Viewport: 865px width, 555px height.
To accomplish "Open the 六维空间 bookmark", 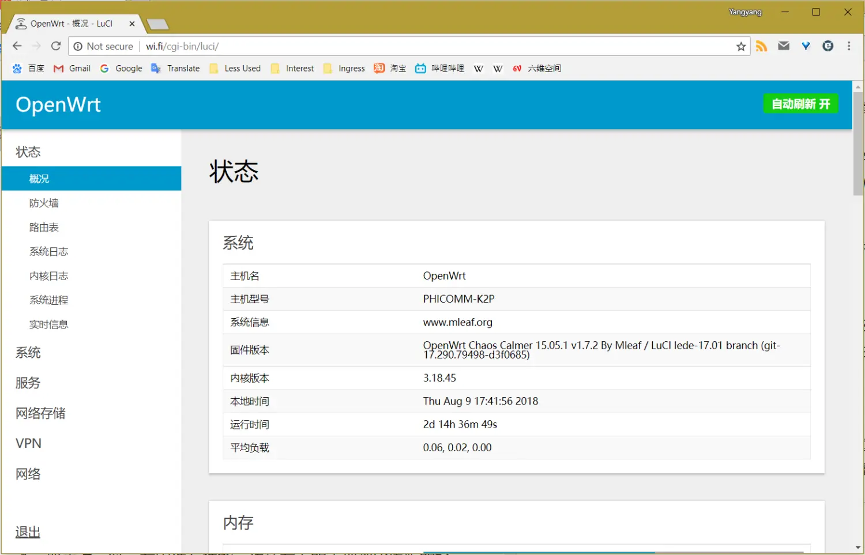I will tap(537, 69).
